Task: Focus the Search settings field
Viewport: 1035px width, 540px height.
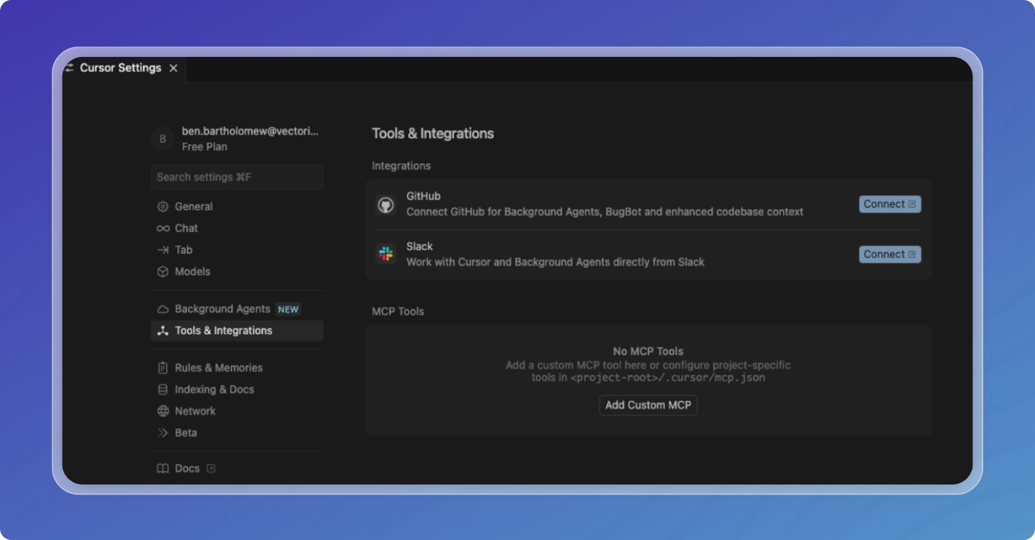Action: [237, 177]
